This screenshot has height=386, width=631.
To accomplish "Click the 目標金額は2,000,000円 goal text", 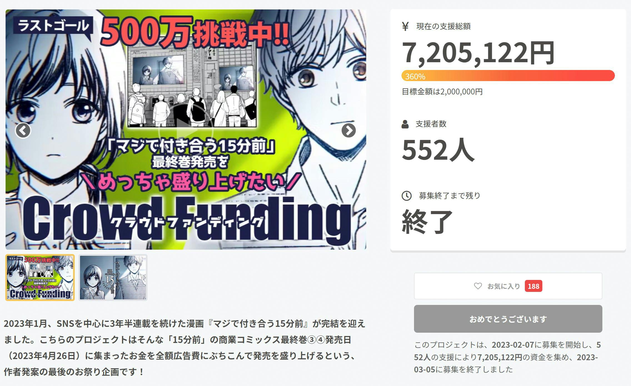I will click(442, 92).
